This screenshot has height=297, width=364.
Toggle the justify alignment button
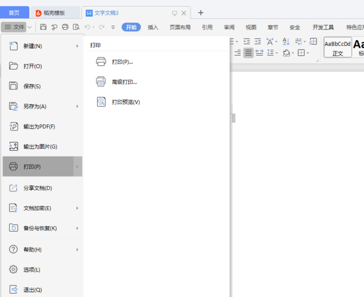[x=248, y=53]
